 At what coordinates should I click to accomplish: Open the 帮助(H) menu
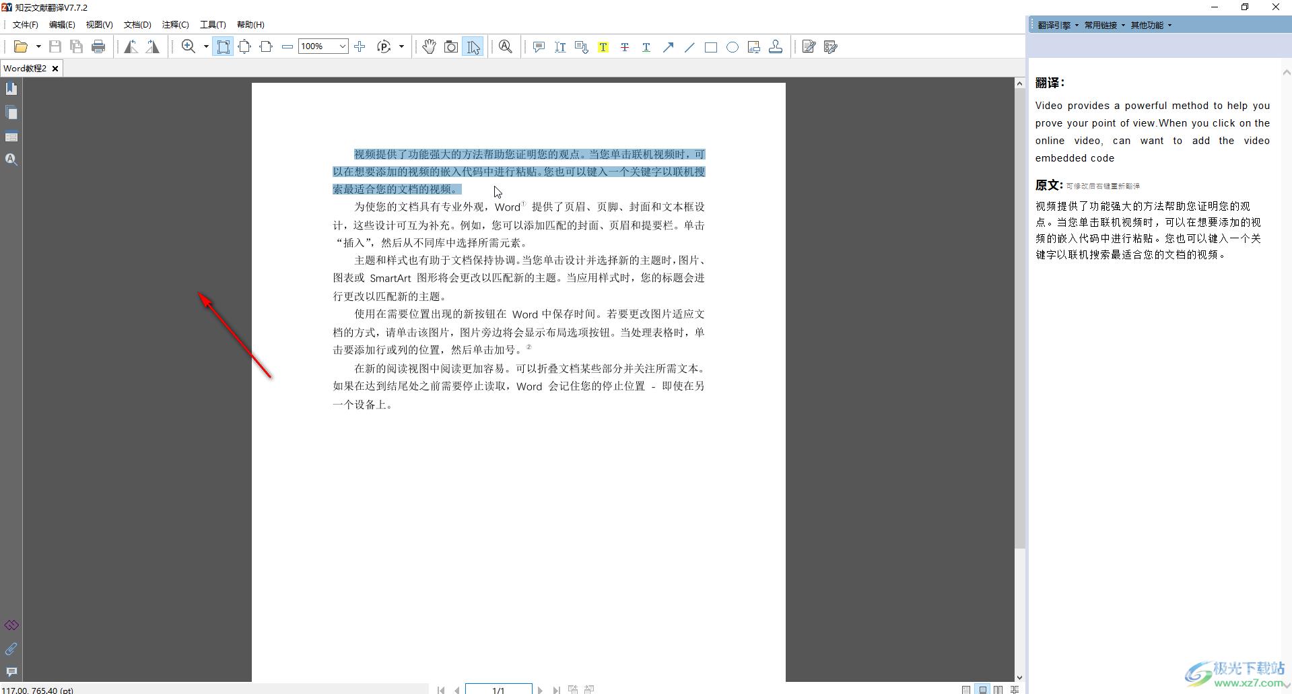pyautogui.click(x=250, y=24)
